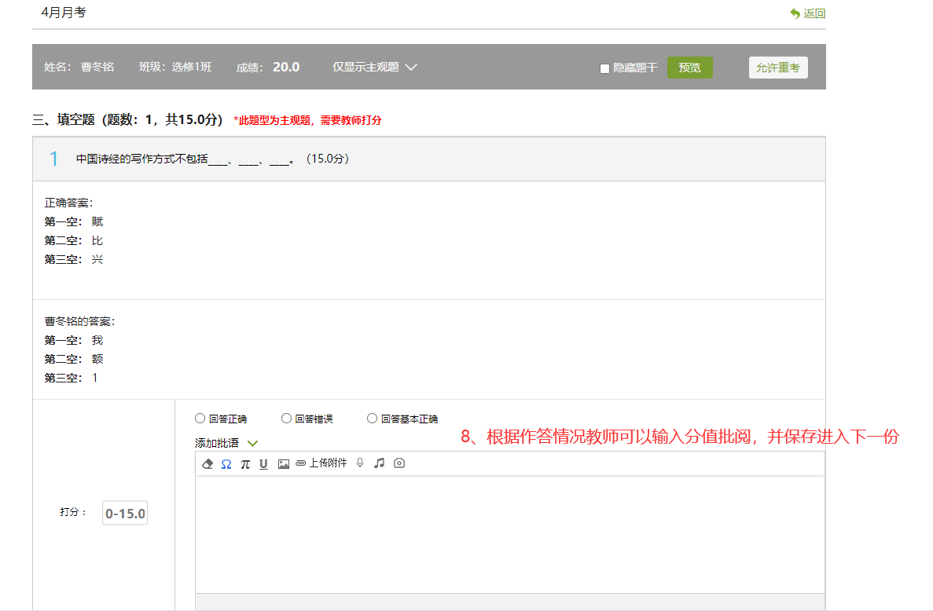The height and width of the screenshot is (611, 933).
Task: Record audio with the microphone icon
Action: coord(360,463)
